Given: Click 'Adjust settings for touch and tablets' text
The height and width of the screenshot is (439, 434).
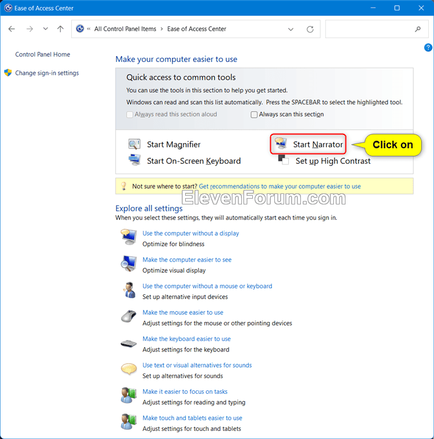Looking at the screenshot, I should tap(192, 429).
